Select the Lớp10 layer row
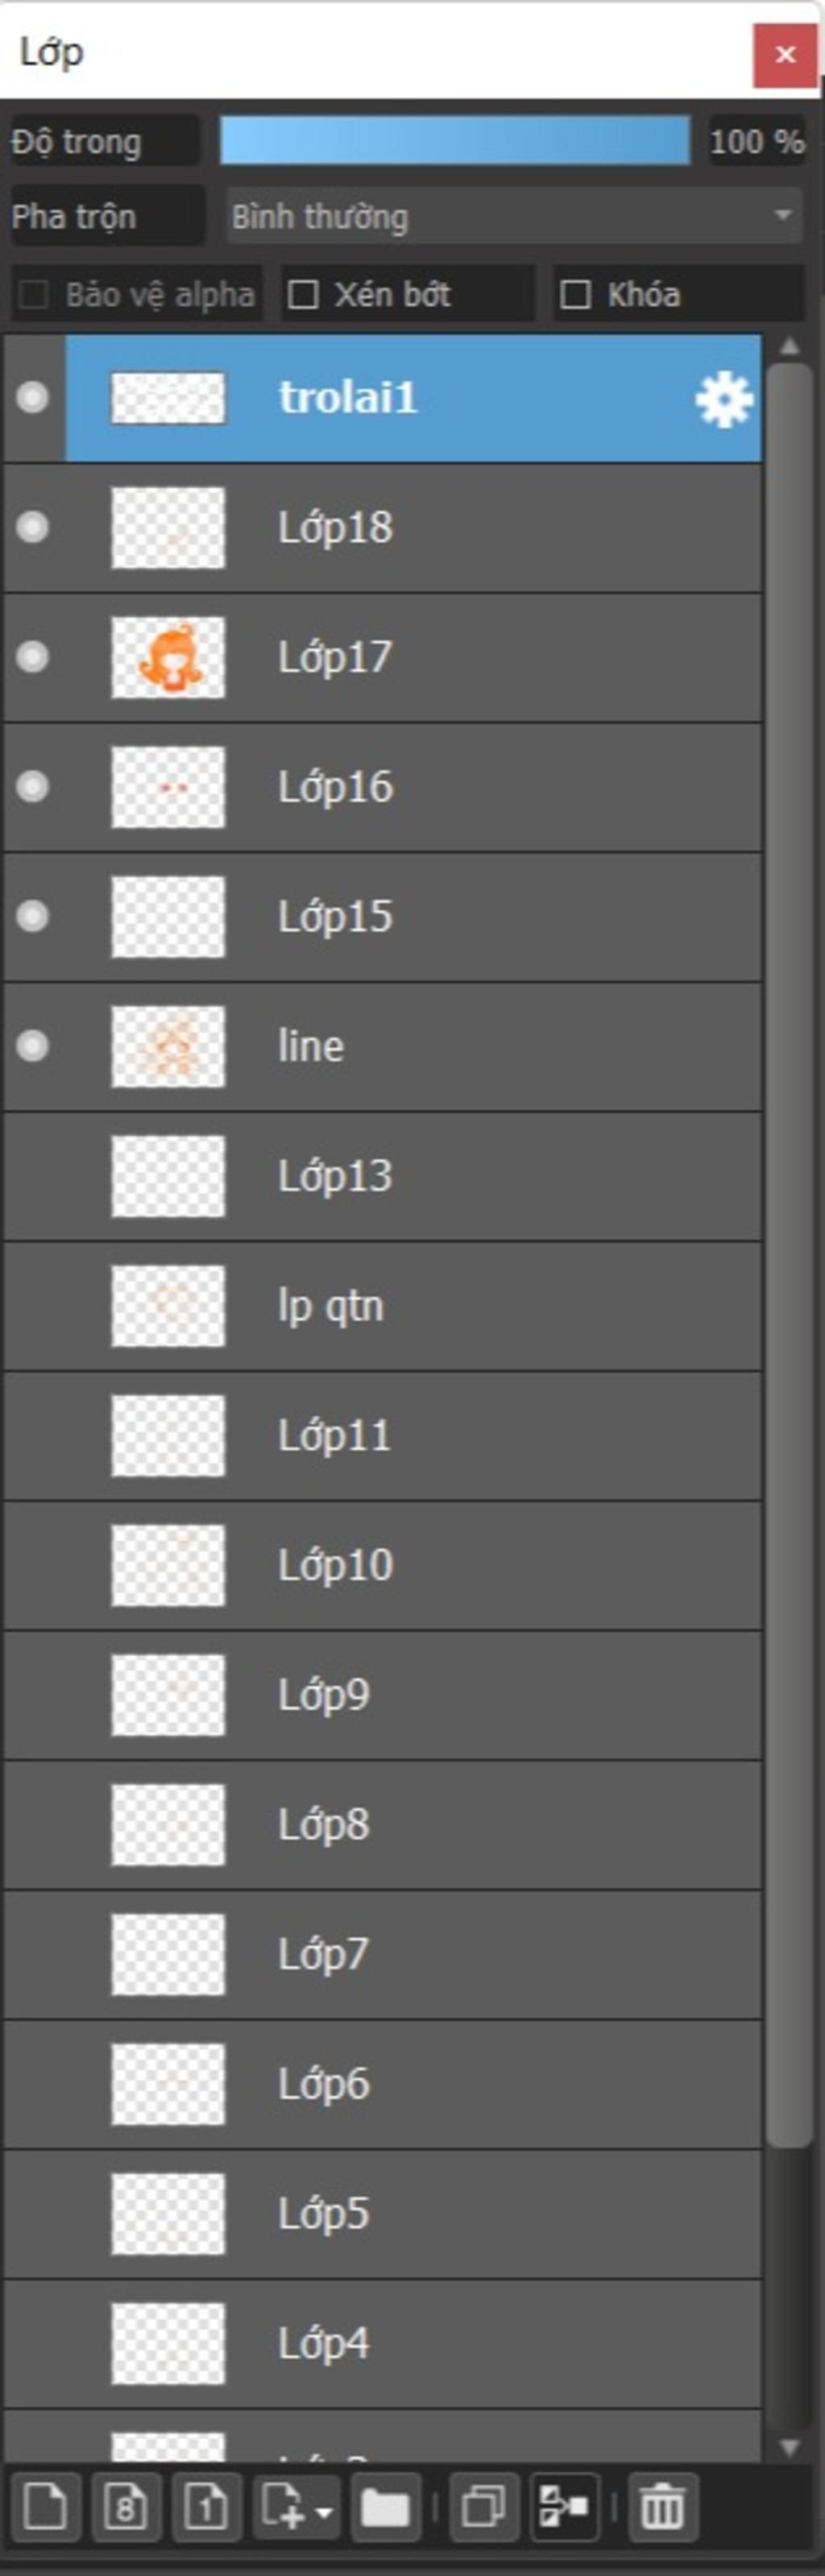 [383, 1565]
